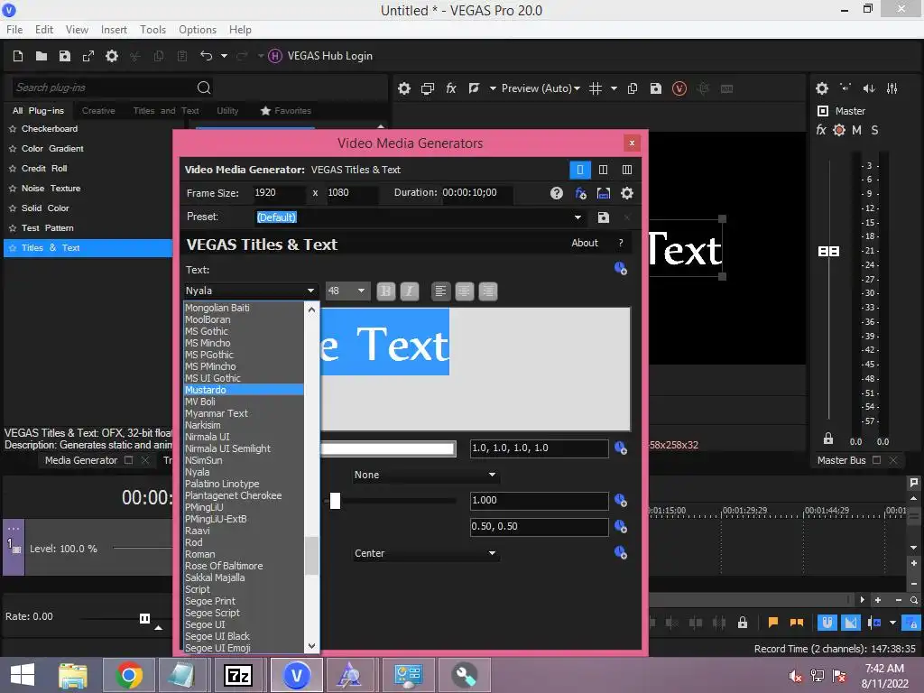Click the scale slider handle
This screenshot has height=693, width=924.
point(335,501)
